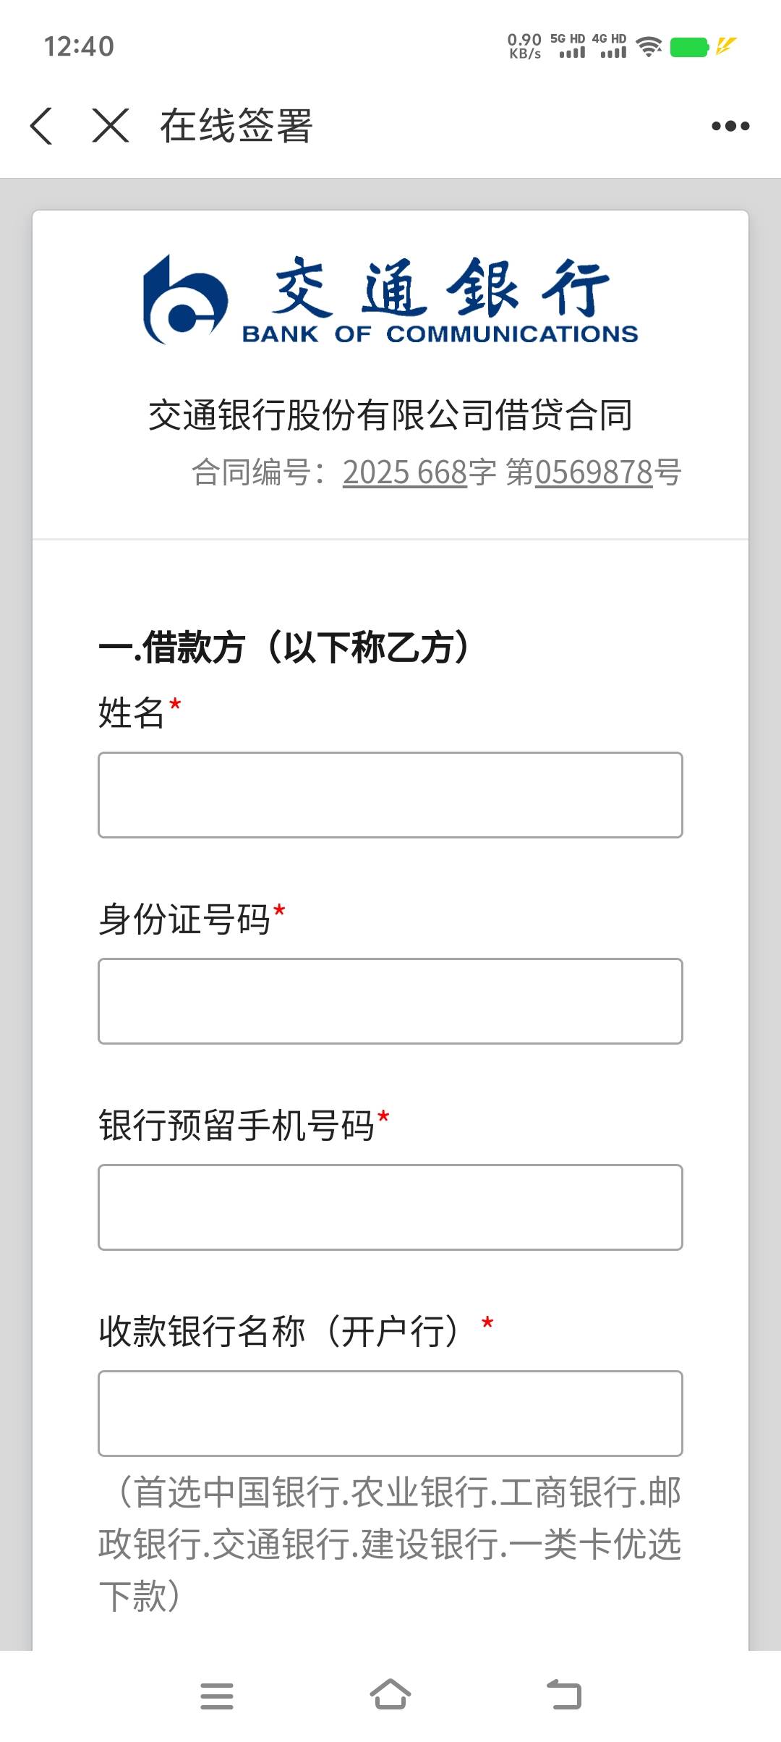Image resolution: width=781 pixels, height=1742 pixels.
Task: Focus the 姓名 input field
Action: click(x=390, y=795)
